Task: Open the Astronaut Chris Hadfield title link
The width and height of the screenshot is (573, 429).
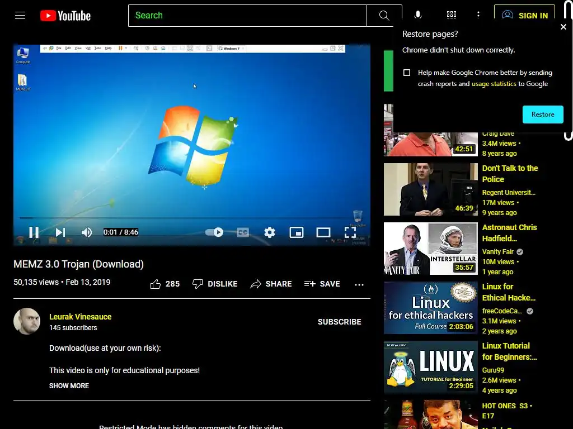Action: [509, 233]
